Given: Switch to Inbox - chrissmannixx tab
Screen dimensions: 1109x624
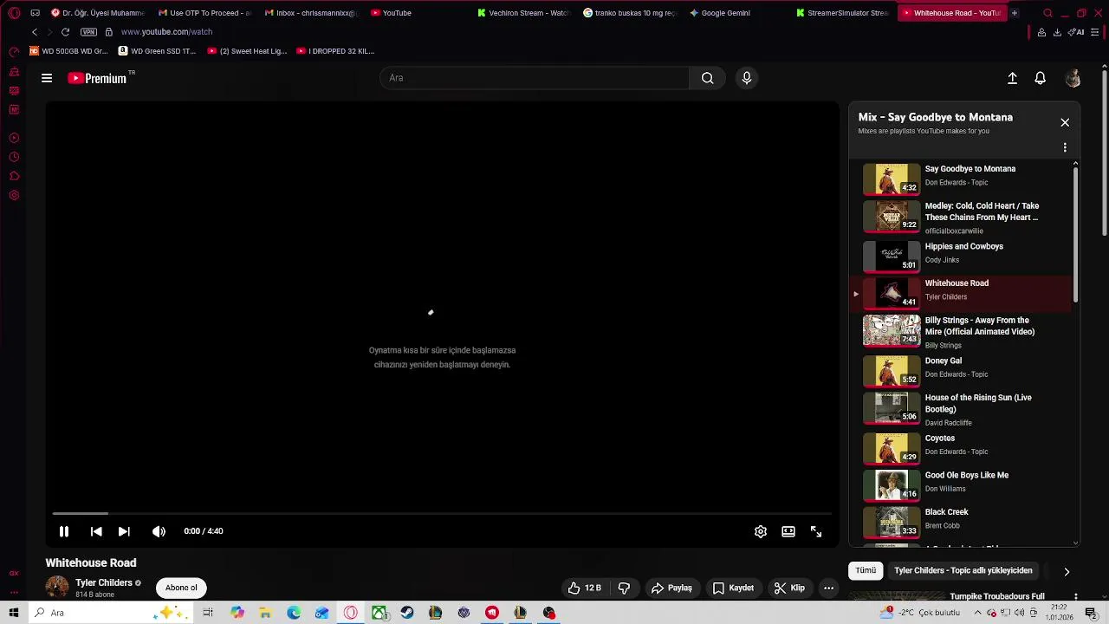Looking at the screenshot, I should click(x=309, y=13).
